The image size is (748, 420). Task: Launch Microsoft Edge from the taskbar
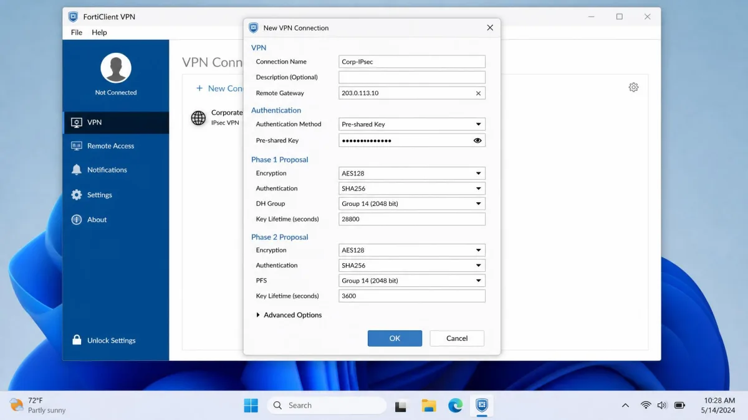pyautogui.click(x=455, y=406)
